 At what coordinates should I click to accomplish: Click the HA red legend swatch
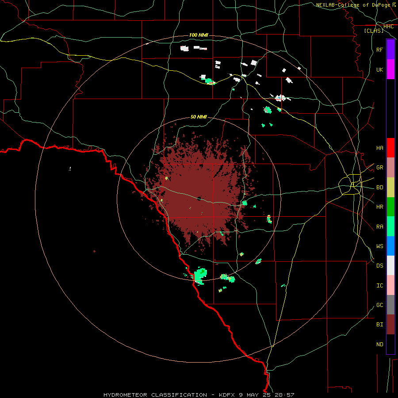pos(390,148)
